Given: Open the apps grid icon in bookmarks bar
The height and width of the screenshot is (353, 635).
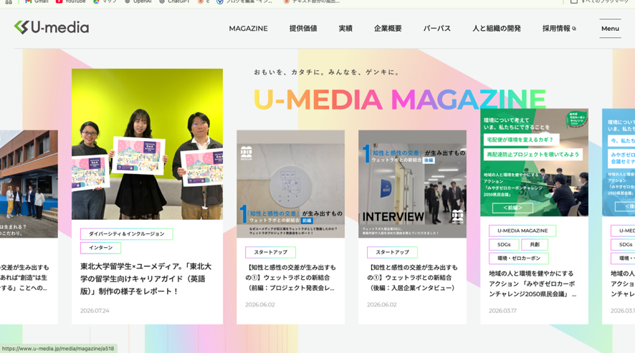Looking at the screenshot, I should [x=9, y=1].
